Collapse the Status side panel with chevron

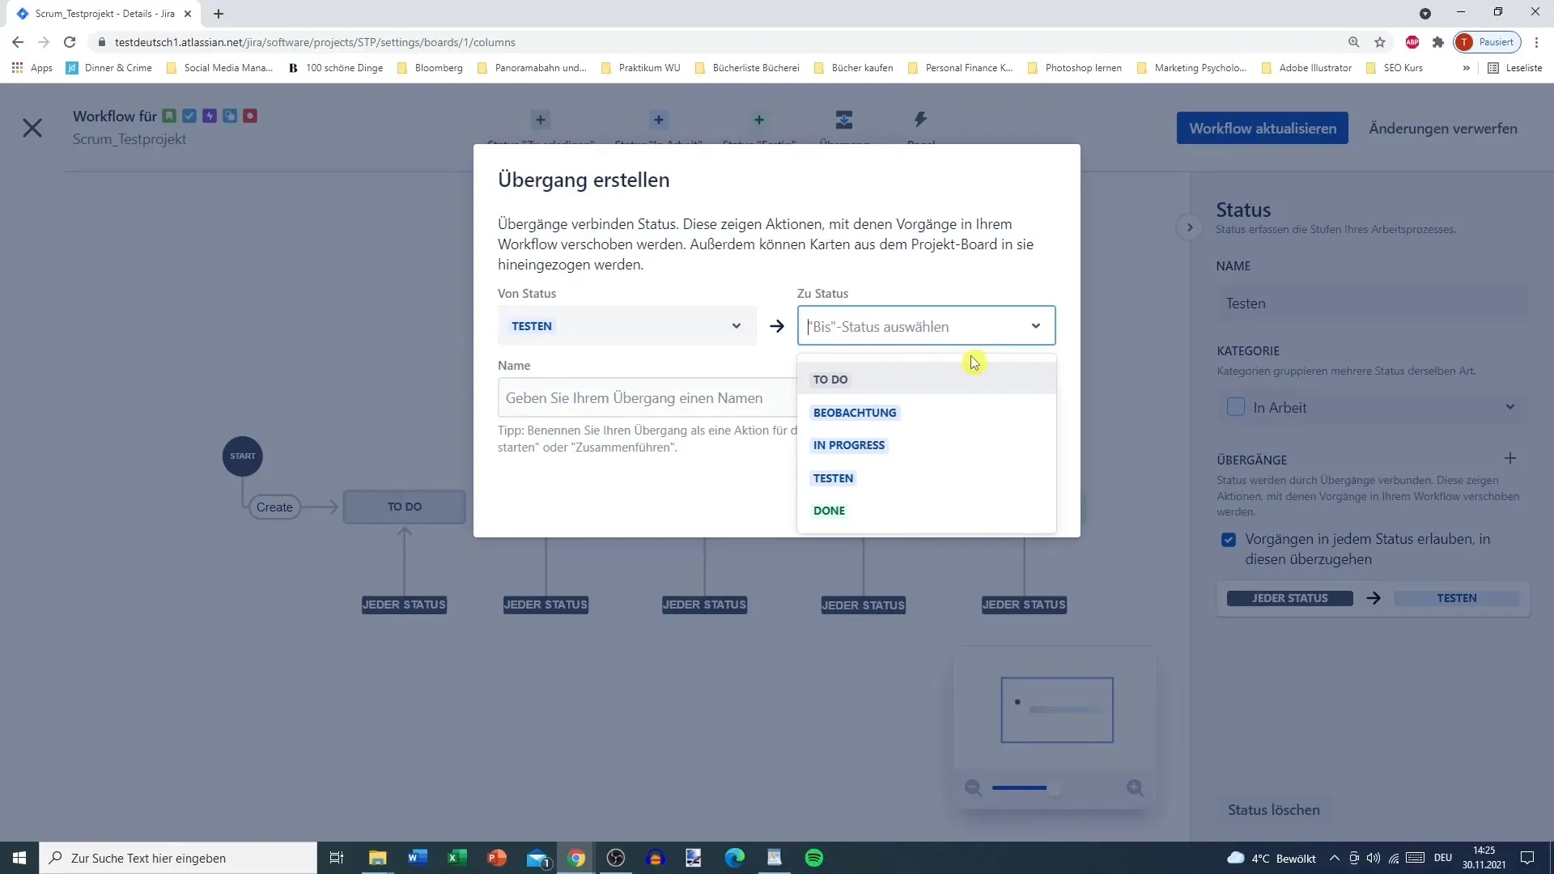[x=1189, y=227]
